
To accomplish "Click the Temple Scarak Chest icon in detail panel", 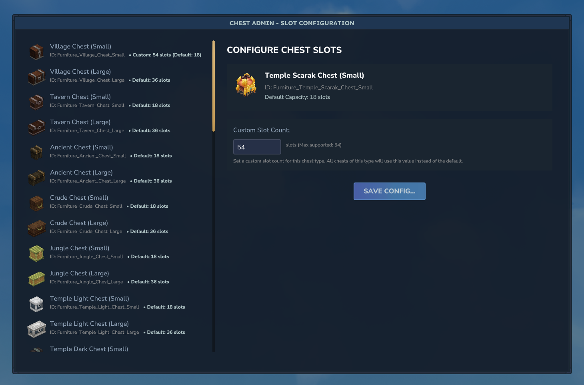I will pos(246,84).
